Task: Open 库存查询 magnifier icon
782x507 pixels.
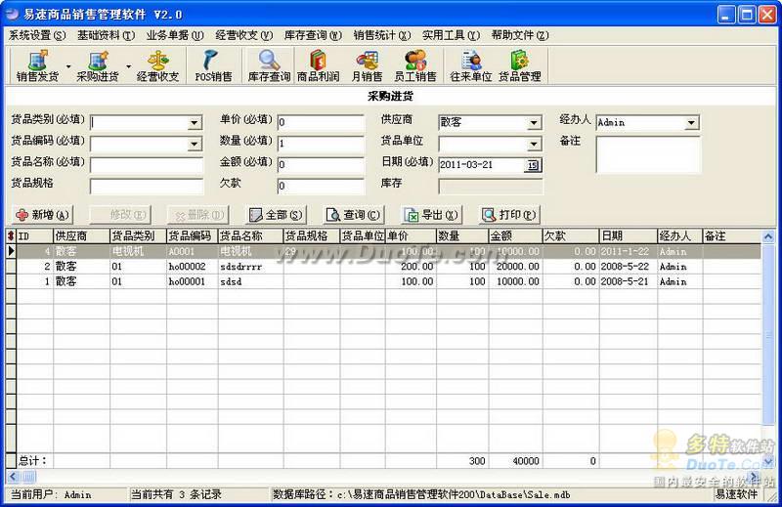Action: tap(269, 66)
